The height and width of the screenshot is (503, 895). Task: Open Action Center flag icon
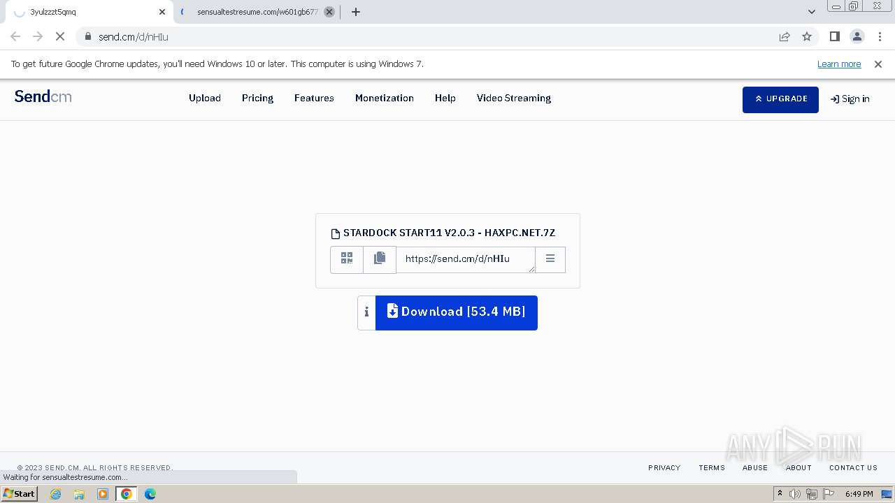click(x=828, y=494)
